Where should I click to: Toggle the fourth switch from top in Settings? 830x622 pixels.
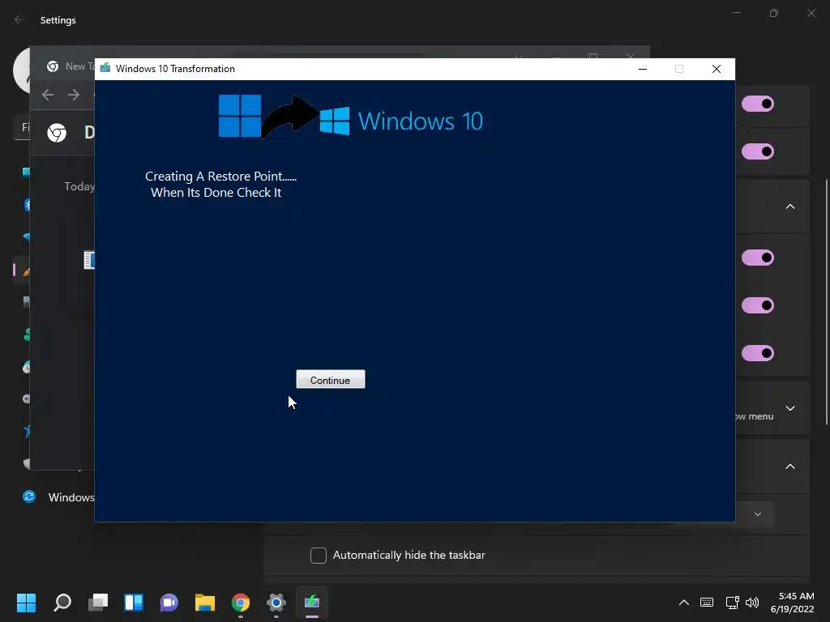click(758, 305)
